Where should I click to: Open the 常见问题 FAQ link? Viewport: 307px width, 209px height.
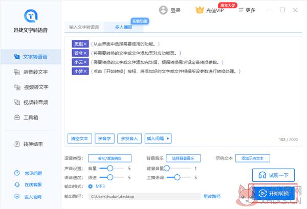[33, 173]
